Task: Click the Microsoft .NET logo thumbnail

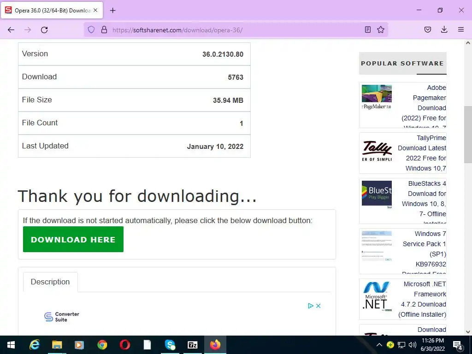Action: (377, 296)
